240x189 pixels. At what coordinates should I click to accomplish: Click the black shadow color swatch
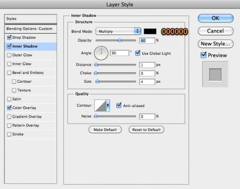[150, 31]
